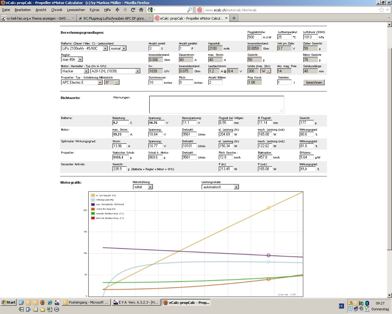Viewport: 392px width, 314px height.
Task: Open Motorkühlung 'mittel' dropdown
Action: 143,187
